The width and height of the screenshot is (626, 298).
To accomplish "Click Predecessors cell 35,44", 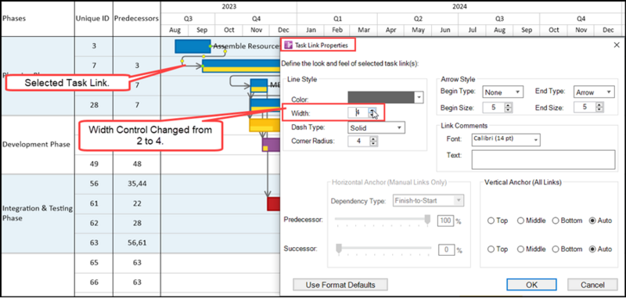I will (x=136, y=184).
